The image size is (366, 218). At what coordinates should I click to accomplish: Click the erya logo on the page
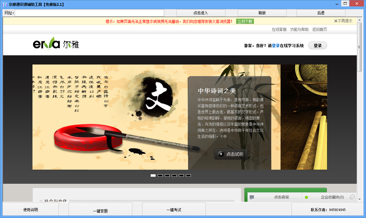click(x=56, y=44)
